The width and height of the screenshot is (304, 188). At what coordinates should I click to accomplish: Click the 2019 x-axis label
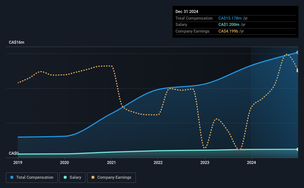18,162
